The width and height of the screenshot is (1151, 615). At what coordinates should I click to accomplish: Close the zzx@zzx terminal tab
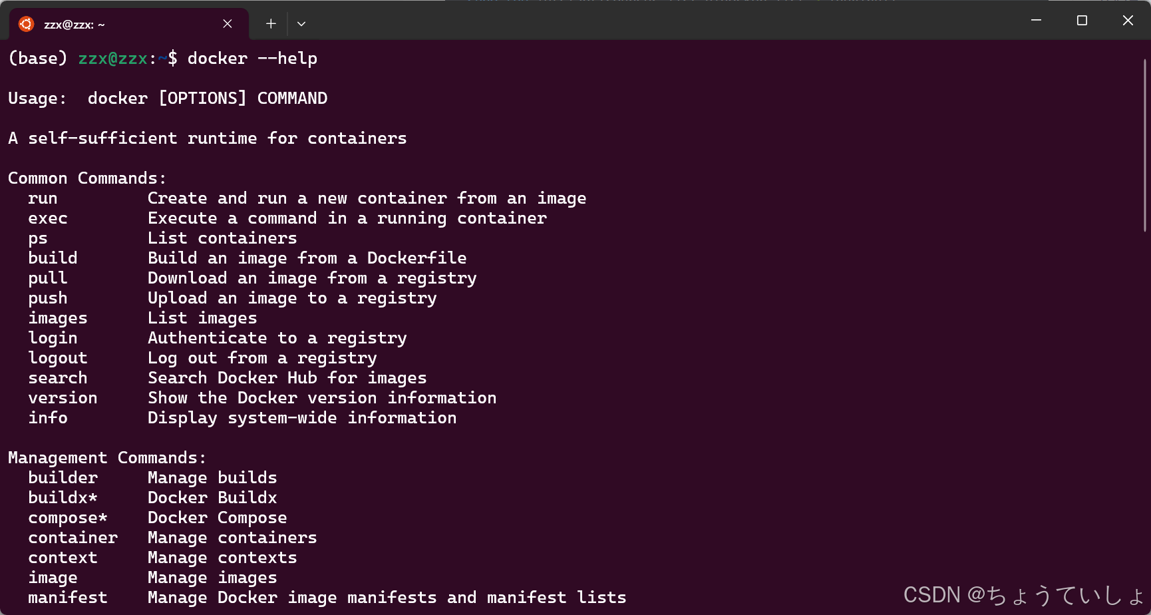[228, 24]
